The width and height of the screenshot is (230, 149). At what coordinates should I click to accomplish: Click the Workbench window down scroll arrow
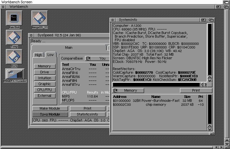[x=227, y=144]
